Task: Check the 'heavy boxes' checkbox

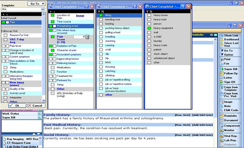Action: pyautogui.click(x=149, y=15)
